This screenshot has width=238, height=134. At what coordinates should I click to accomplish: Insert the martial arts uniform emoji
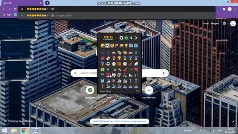tap(114, 75)
